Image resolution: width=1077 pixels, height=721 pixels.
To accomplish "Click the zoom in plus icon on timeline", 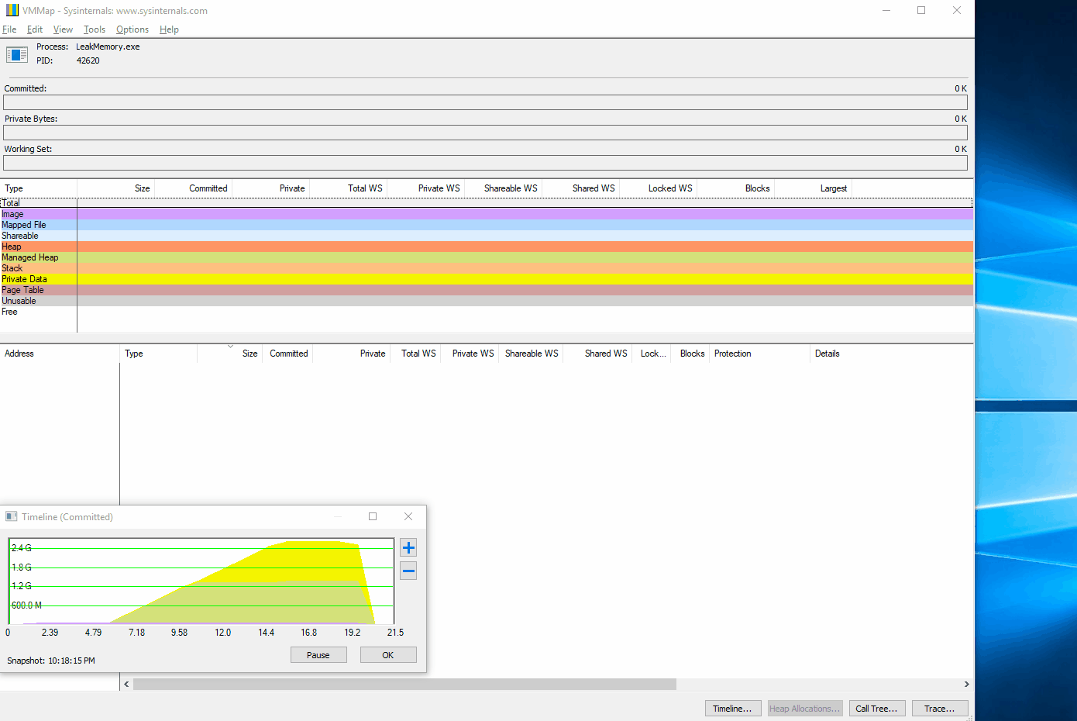I will coord(408,548).
